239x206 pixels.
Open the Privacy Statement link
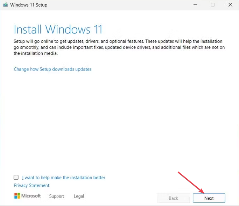pyautogui.click(x=31, y=185)
